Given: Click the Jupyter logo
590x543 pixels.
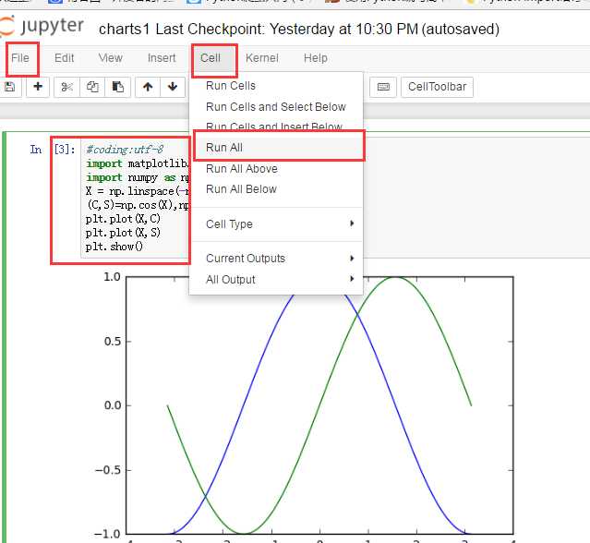Looking at the screenshot, I should point(42,26).
